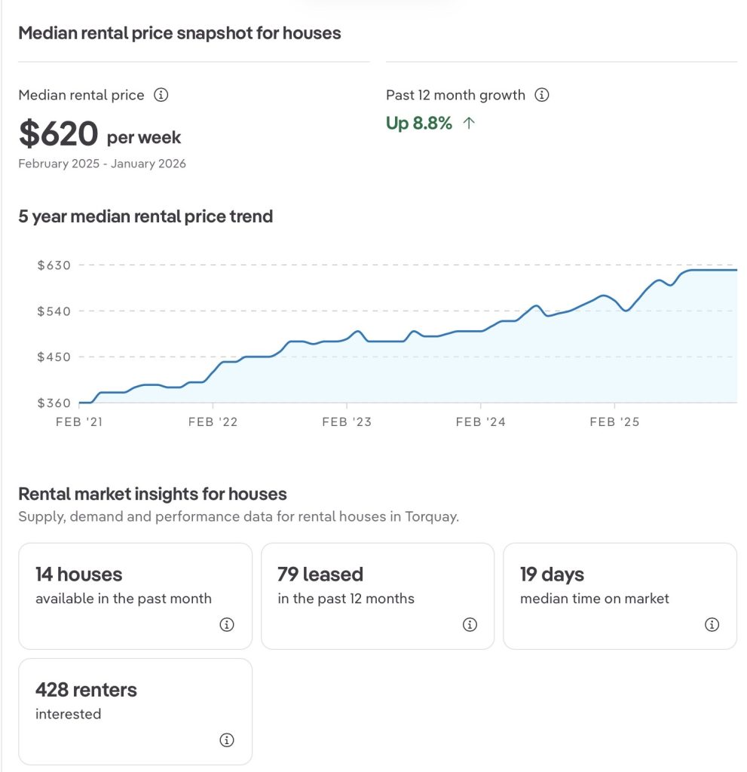Open info tooltip for Past 12 month growth
747x772 pixels.
click(541, 95)
